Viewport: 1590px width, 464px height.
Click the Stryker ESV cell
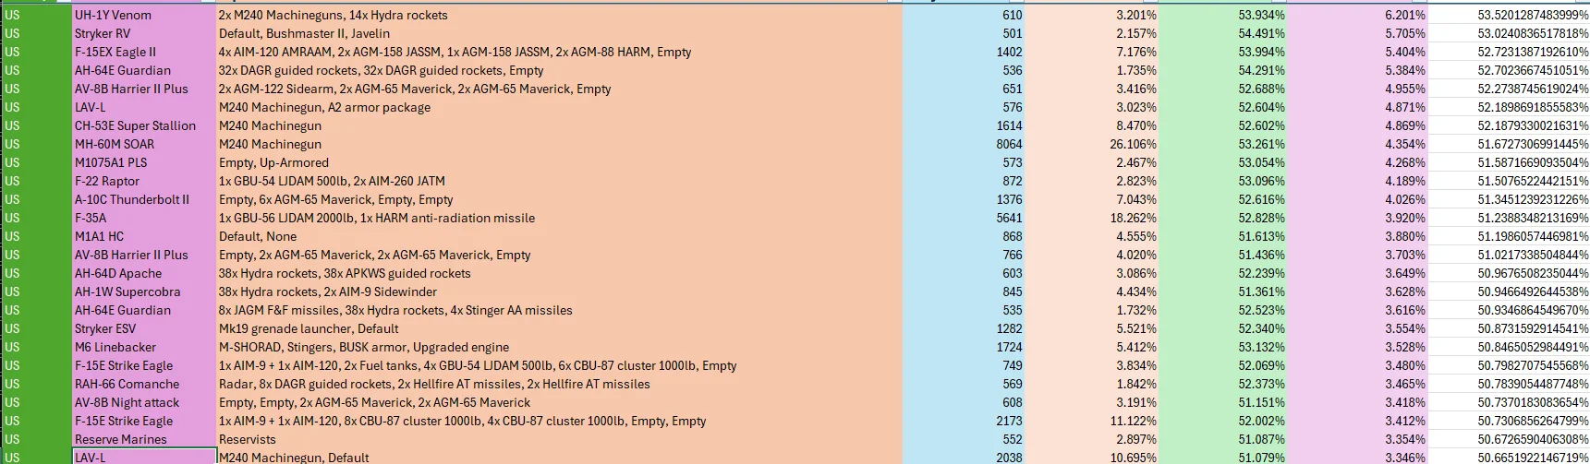point(144,328)
